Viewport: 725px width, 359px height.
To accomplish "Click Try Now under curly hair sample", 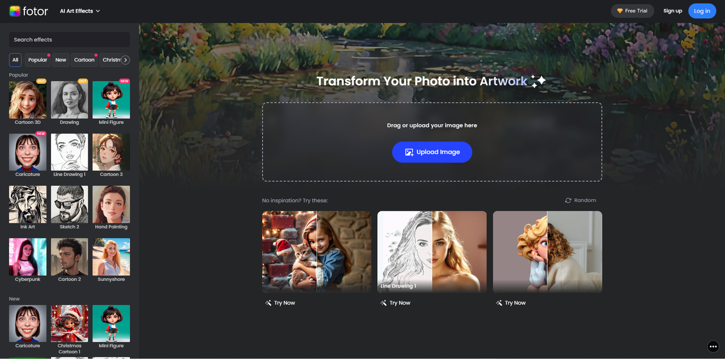I will tap(511, 303).
